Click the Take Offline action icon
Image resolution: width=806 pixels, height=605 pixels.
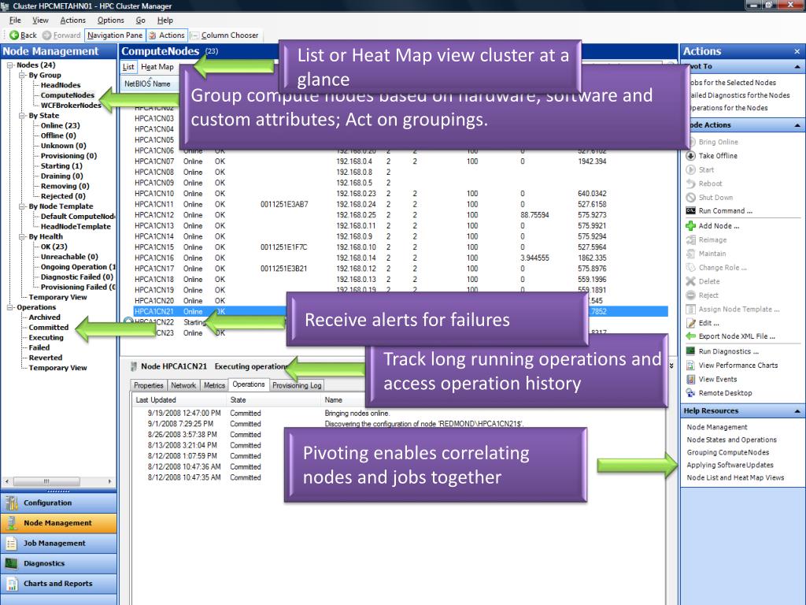[x=691, y=155]
